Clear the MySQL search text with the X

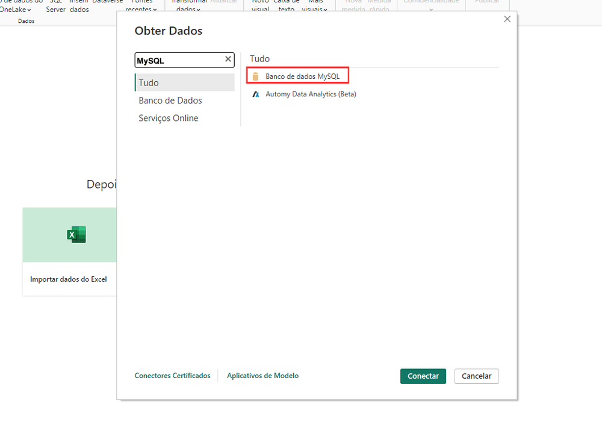[x=227, y=60]
